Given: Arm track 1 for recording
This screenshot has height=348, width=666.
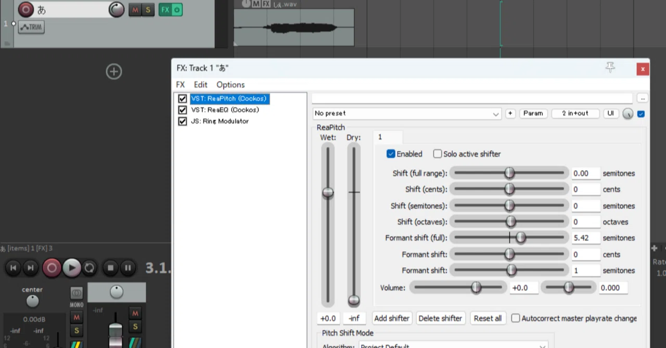Looking at the screenshot, I should click(25, 9).
